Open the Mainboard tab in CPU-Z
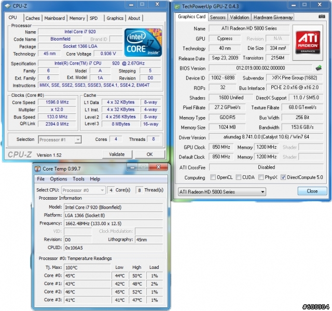 (54, 18)
